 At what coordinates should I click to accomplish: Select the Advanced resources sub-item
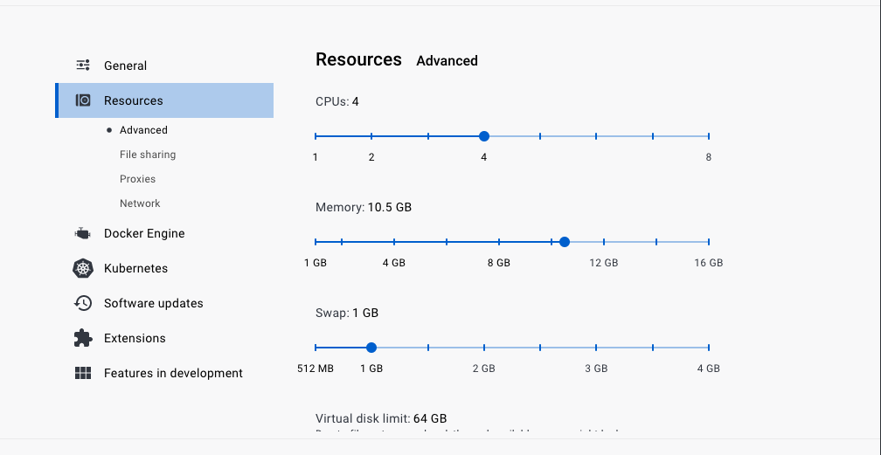tap(143, 130)
